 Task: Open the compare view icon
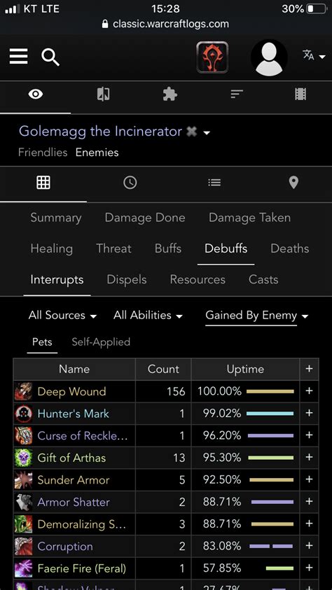pyautogui.click(x=103, y=94)
